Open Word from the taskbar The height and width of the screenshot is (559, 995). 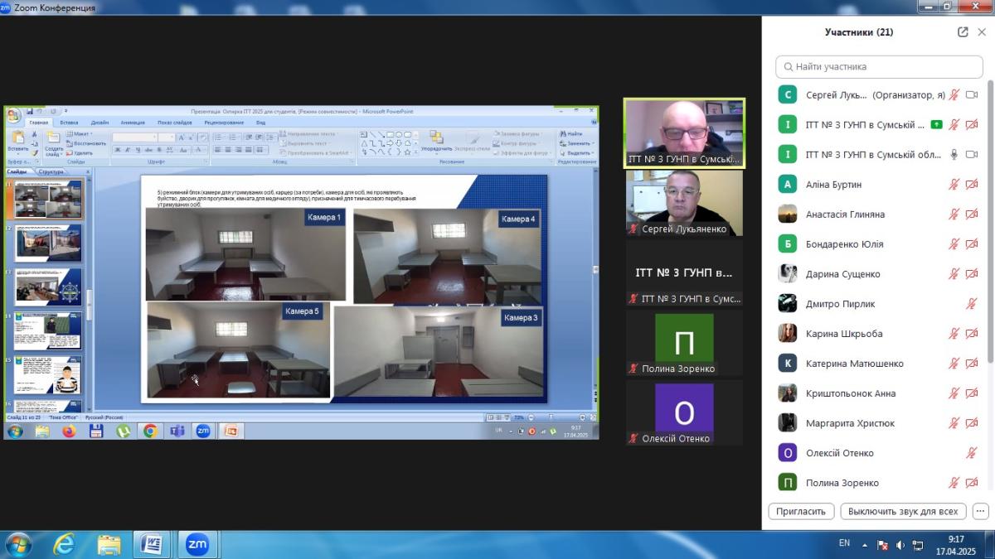[152, 544]
